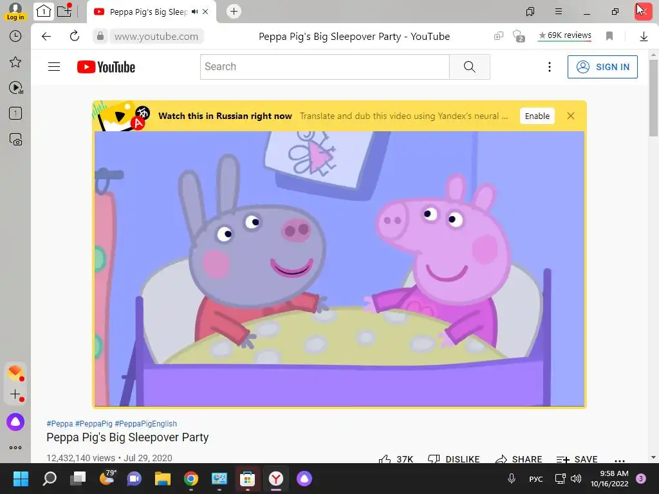Screen dimensions: 659x494
Task: Select the Peppa Pig's Big Sleepover tab
Action: tap(148, 12)
